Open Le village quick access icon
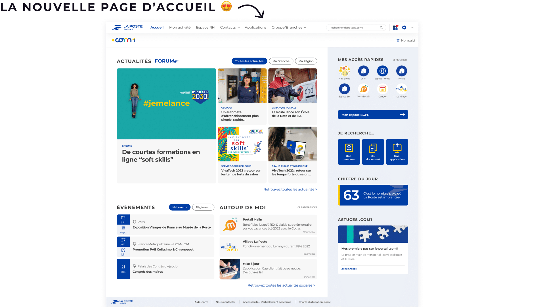Screen dimensions: 545x307 401,89
